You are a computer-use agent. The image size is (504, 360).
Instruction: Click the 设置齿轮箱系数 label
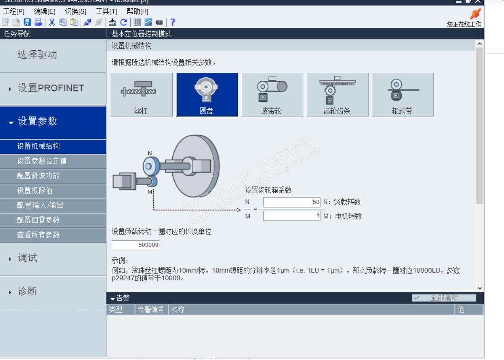click(268, 190)
